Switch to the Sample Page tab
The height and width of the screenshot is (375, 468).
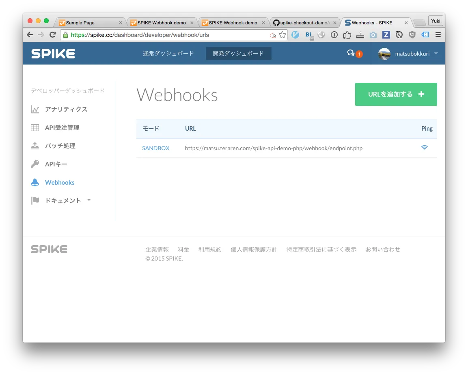(81, 22)
